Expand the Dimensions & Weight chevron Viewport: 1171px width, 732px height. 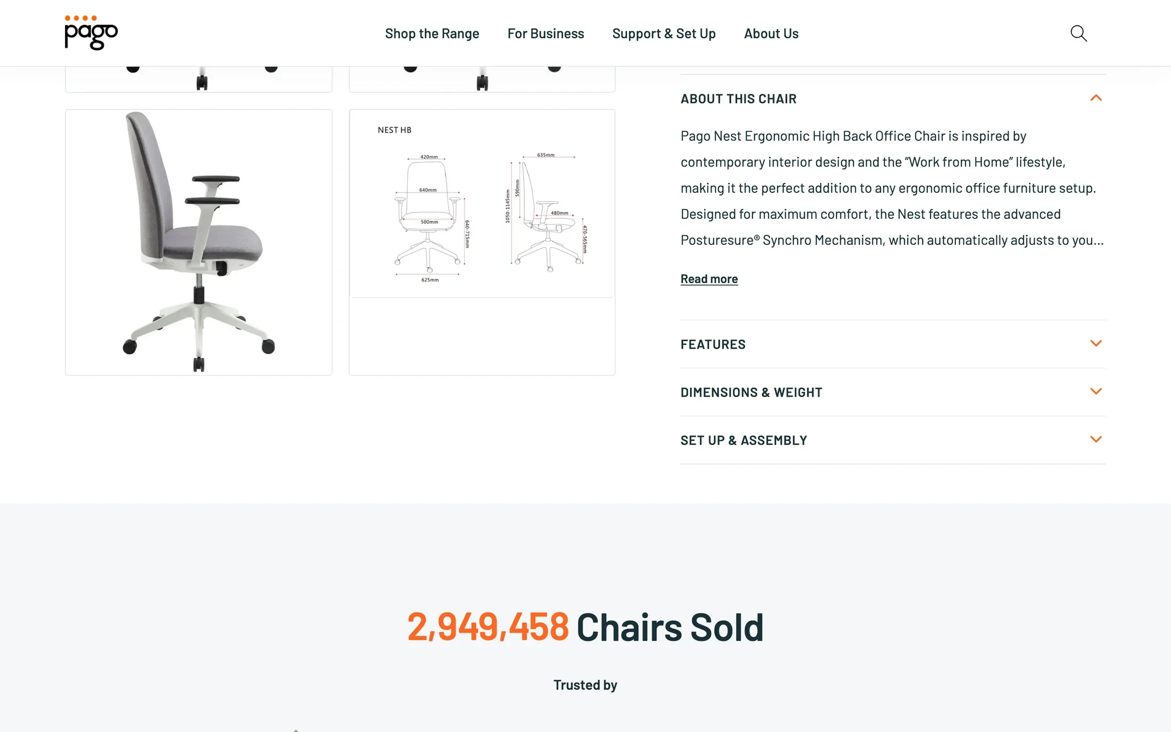[1096, 391]
